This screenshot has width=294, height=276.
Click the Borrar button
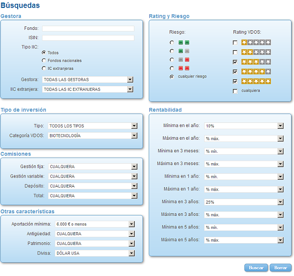281,268
